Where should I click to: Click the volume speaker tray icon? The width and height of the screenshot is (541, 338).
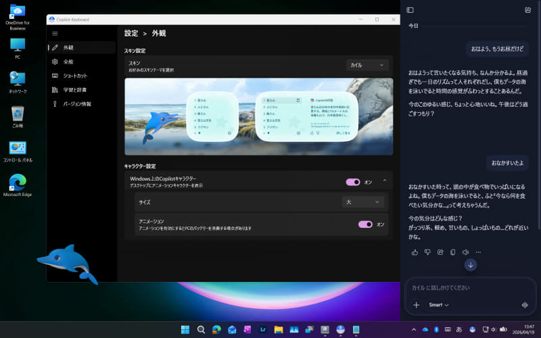tap(494, 330)
